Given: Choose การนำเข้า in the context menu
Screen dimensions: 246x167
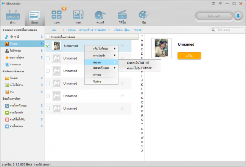Looking at the screenshot, I should 101,56.
